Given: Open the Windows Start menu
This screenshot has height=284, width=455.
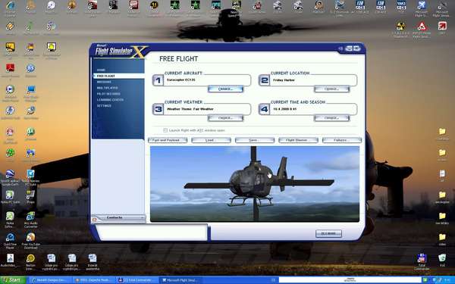Looking at the screenshot, I should pyautogui.click(x=13, y=280).
